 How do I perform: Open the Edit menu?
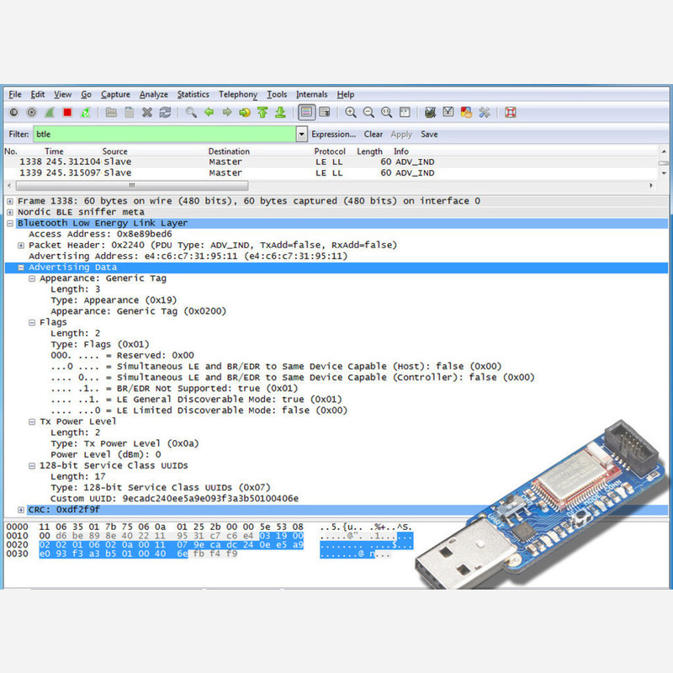click(x=38, y=94)
